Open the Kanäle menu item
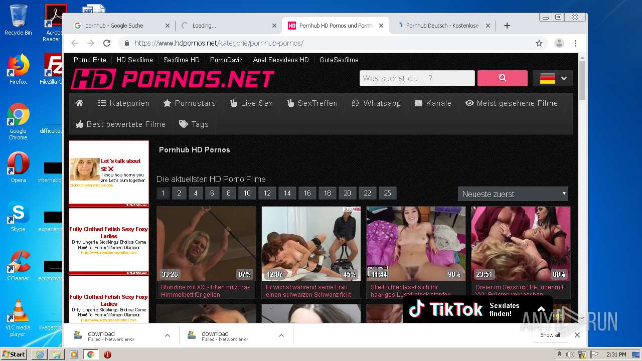642x361 pixels. (x=433, y=103)
